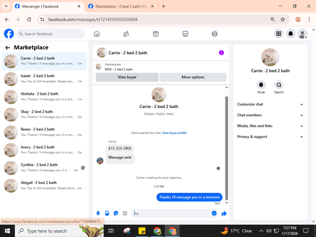Image resolution: width=316 pixels, height=237 pixels.
Task: Open the Windows Start menu
Action: pos(7,231)
